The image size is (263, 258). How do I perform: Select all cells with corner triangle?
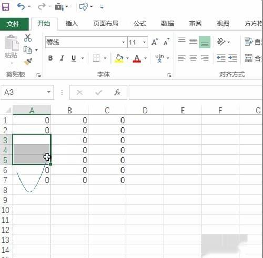[8, 111]
